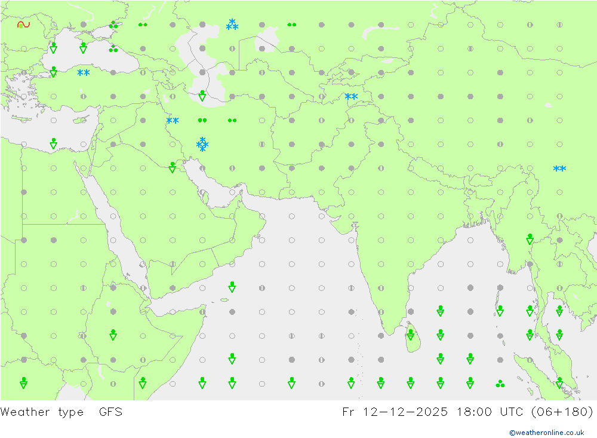597x438 pixels.
Task: Select the shower symbol on the Malay Peninsula's southern tip
Action: [x=559, y=382]
